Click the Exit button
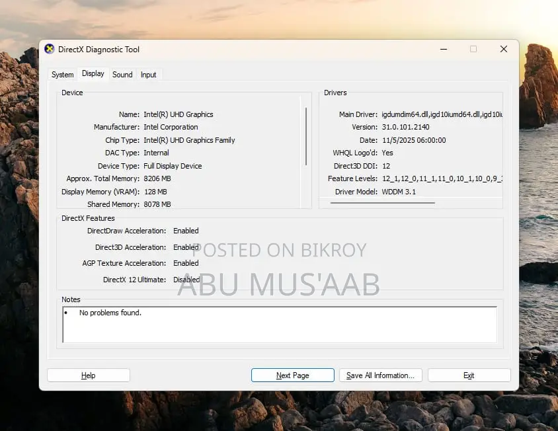This screenshot has width=558, height=431. tap(469, 375)
